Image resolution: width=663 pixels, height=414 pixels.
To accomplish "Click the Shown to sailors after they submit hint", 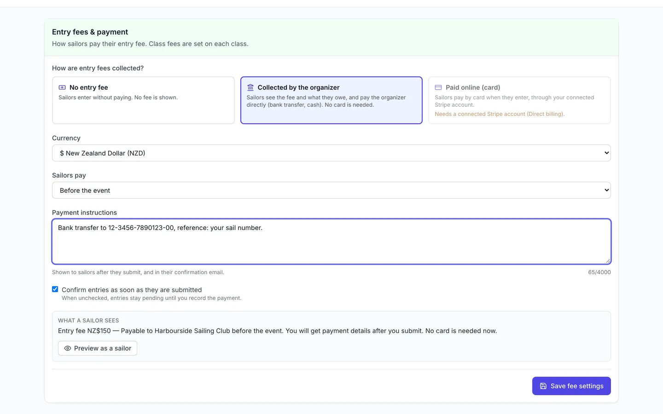I will tap(138, 272).
